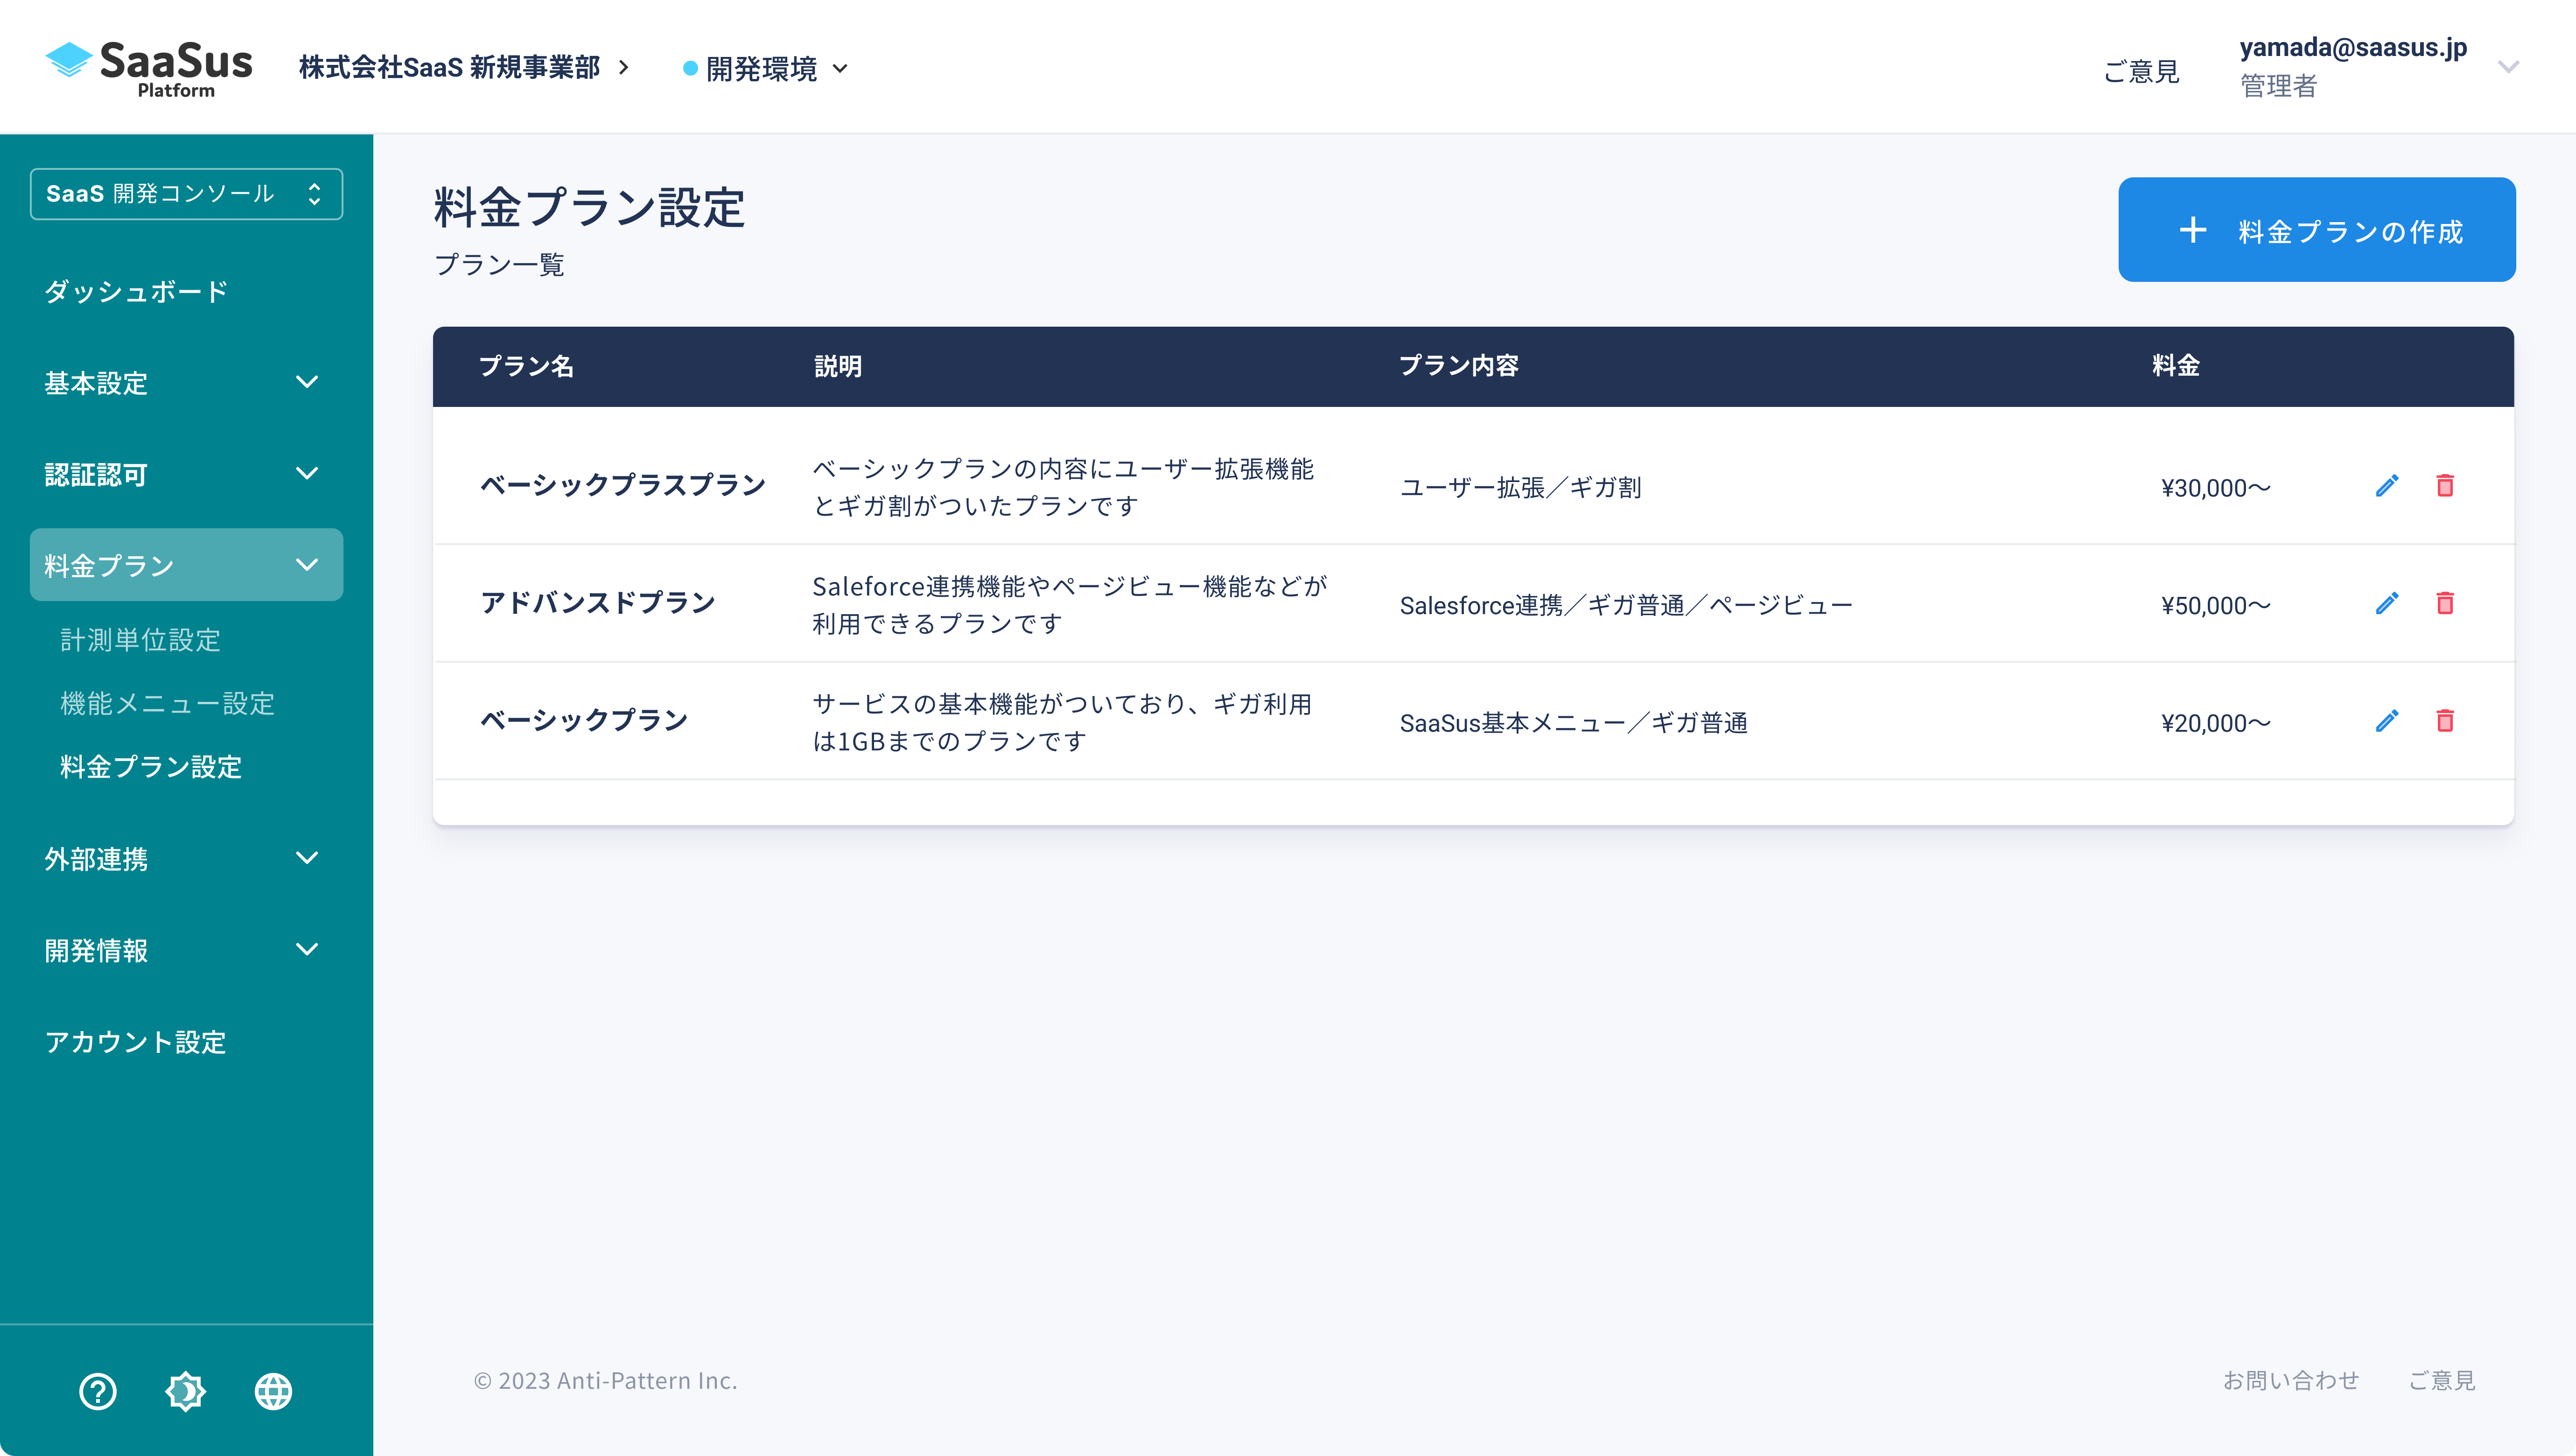Click the 料金プランの作成 button
Viewport: 2576px width, 1456px height.
pyautogui.click(x=2317, y=230)
